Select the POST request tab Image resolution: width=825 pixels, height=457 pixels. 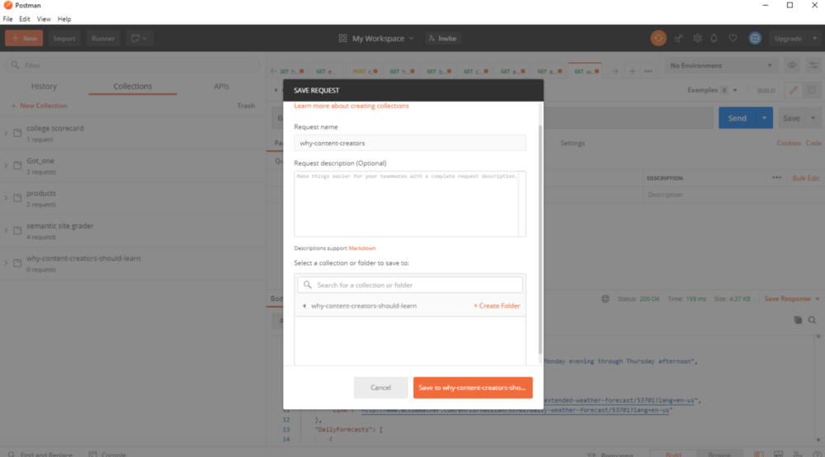pos(365,71)
